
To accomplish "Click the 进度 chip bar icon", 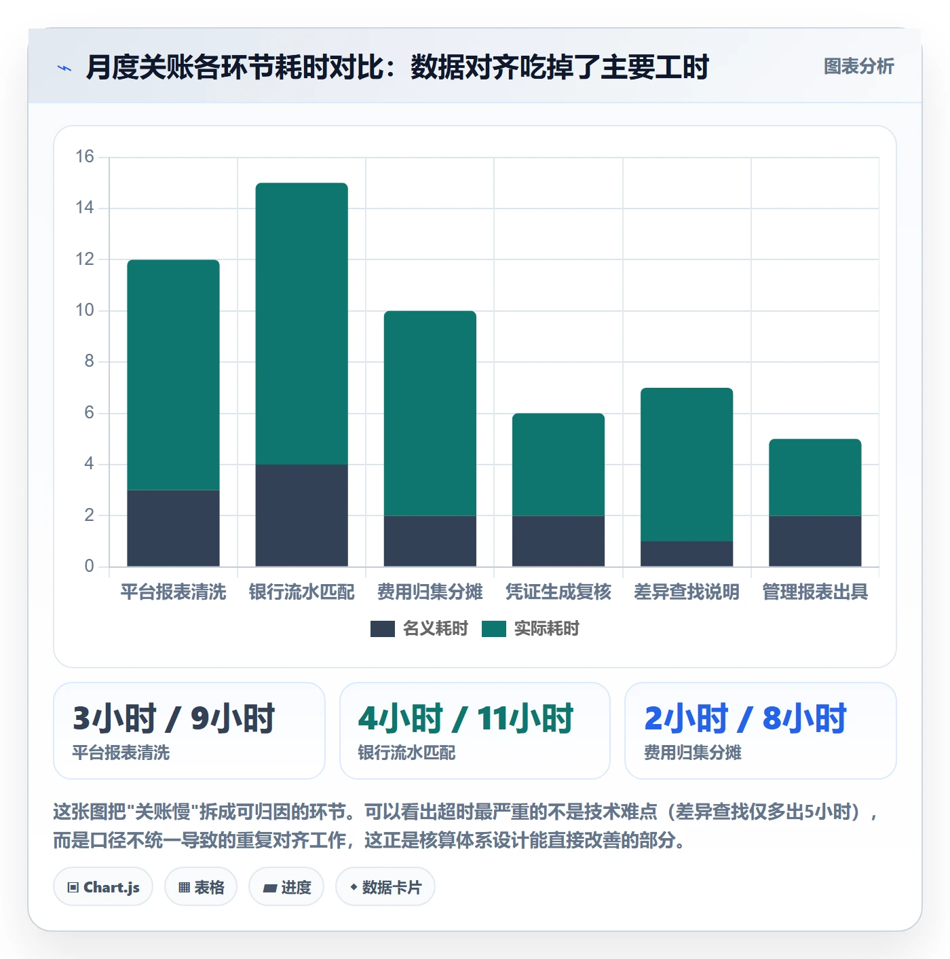I will coord(269,888).
